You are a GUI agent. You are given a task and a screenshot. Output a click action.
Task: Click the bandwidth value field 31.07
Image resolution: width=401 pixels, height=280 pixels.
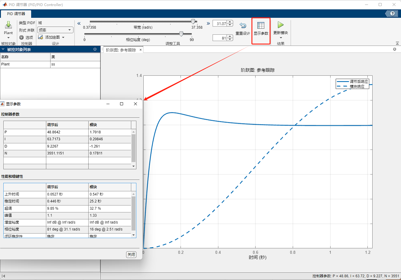220,24
